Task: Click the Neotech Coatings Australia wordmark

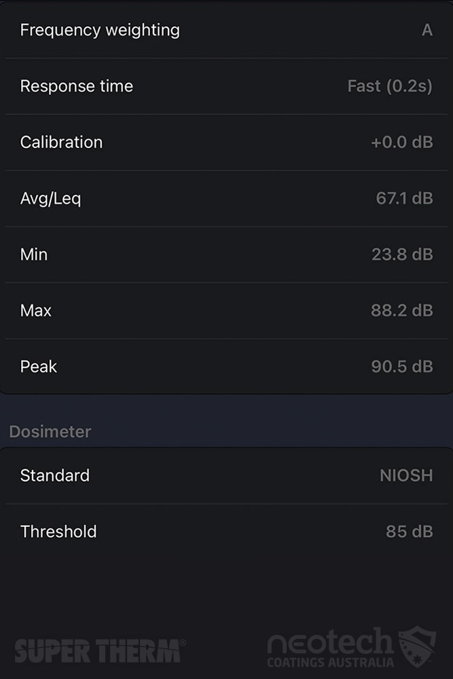Action: (x=330, y=650)
